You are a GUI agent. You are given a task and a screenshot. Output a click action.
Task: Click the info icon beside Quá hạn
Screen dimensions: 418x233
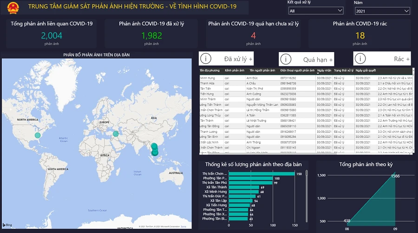point(285,59)
